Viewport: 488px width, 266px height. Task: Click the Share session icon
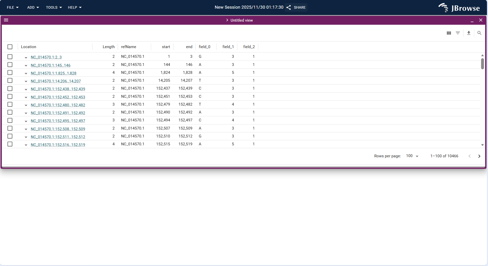(289, 7)
